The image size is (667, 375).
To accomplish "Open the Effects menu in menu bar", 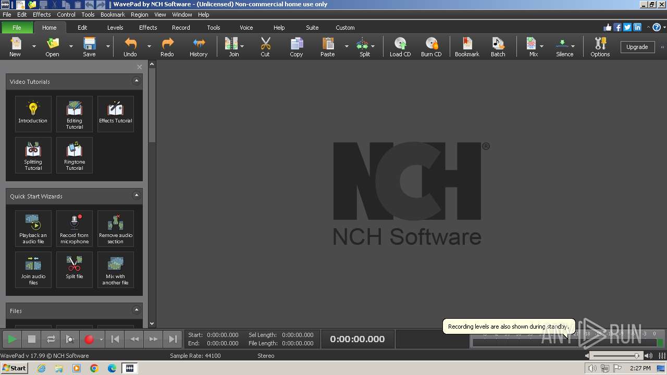I will coord(42,15).
